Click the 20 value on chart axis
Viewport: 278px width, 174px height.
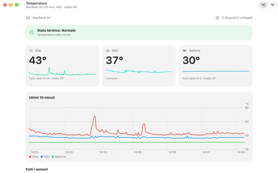tap(247, 149)
